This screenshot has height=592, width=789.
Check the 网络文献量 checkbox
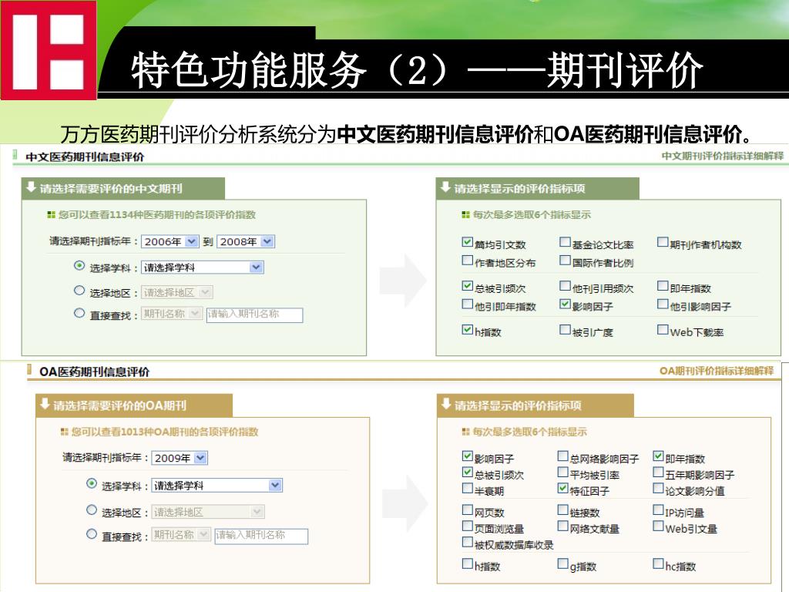[562, 526]
